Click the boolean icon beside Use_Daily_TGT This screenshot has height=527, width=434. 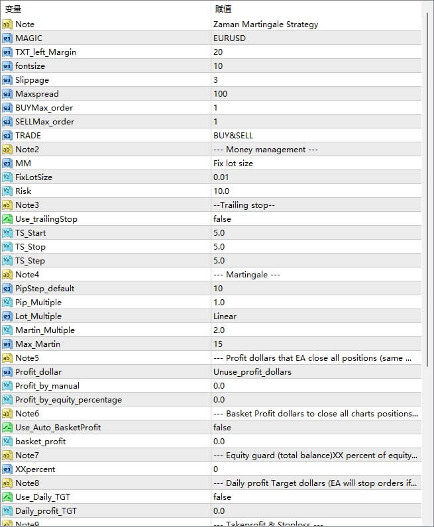point(7,497)
